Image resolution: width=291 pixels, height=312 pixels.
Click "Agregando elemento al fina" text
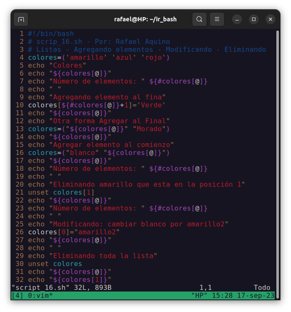[x=107, y=97]
